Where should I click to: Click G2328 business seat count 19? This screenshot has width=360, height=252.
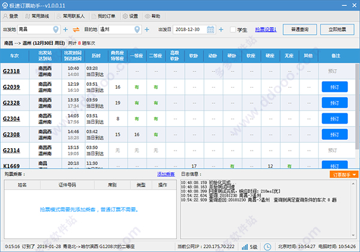[118, 103]
